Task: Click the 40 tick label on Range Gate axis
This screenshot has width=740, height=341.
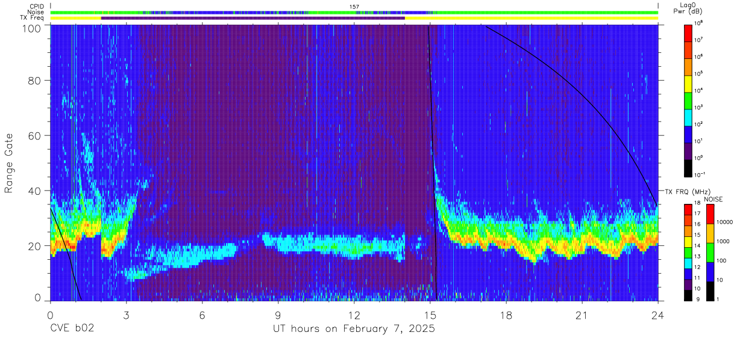Action: [x=36, y=191]
